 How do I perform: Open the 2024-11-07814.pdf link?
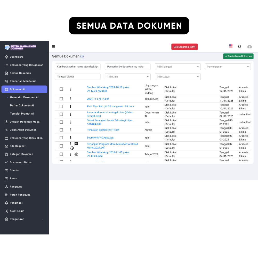click(x=98, y=99)
